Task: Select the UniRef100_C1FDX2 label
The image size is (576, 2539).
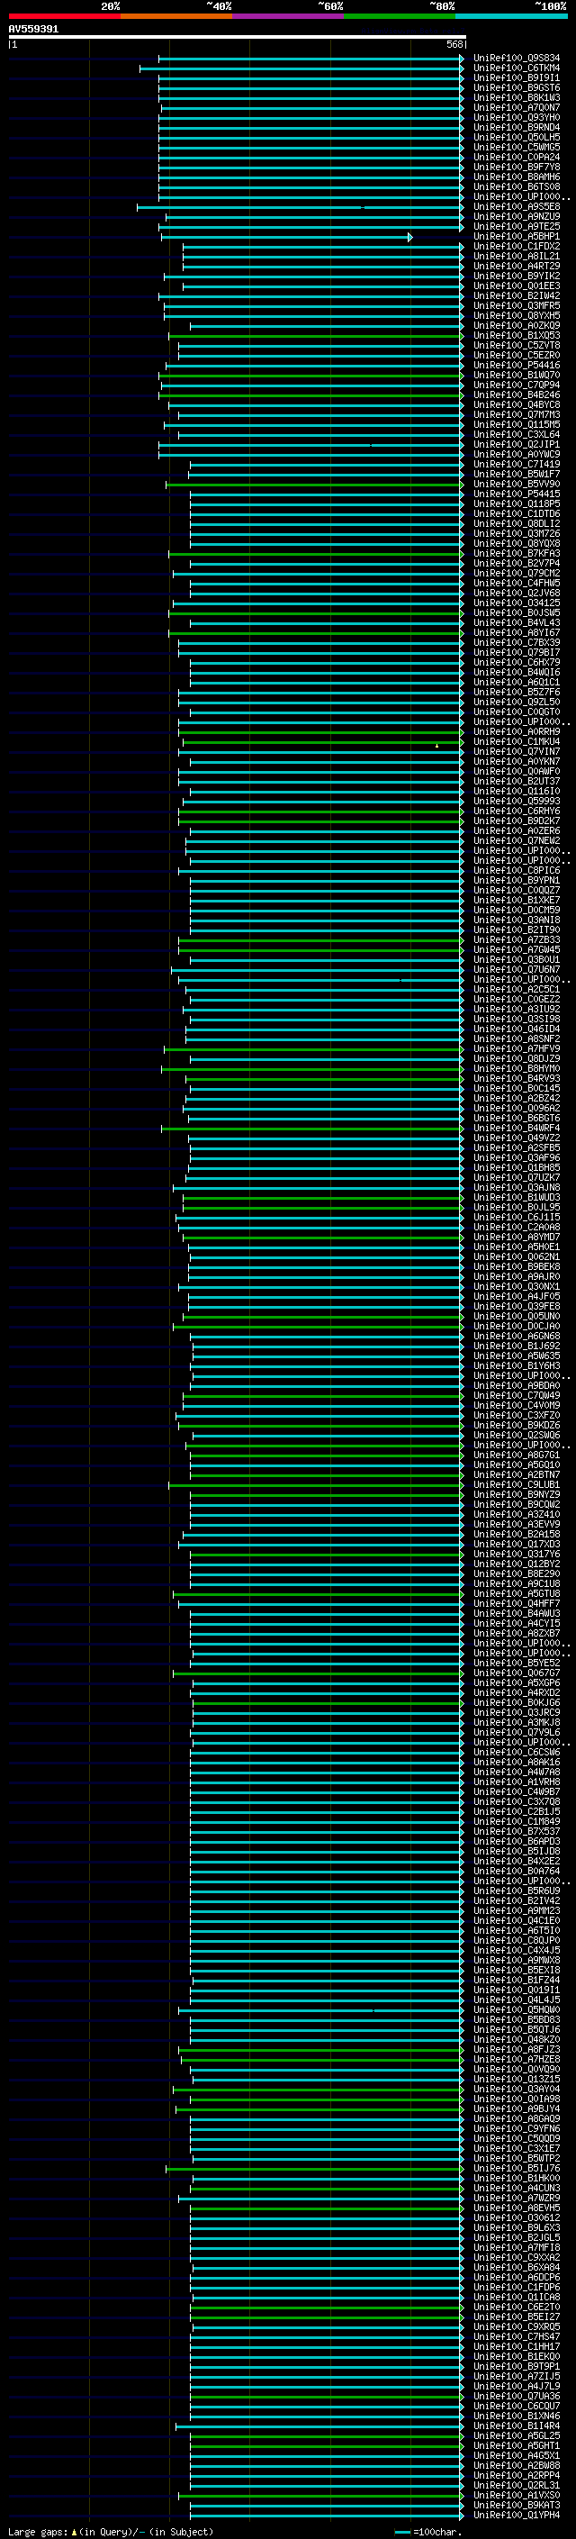Action: pyautogui.click(x=516, y=247)
